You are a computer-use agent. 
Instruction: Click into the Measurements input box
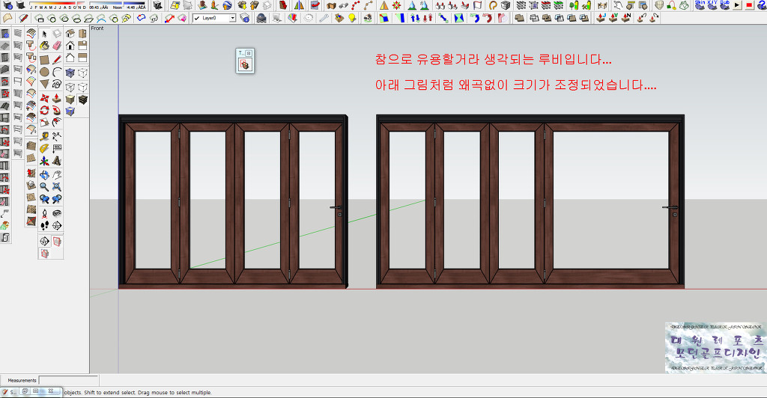tap(68, 380)
